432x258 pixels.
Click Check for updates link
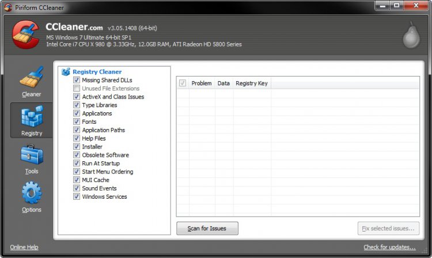pyautogui.click(x=389, y=247)
